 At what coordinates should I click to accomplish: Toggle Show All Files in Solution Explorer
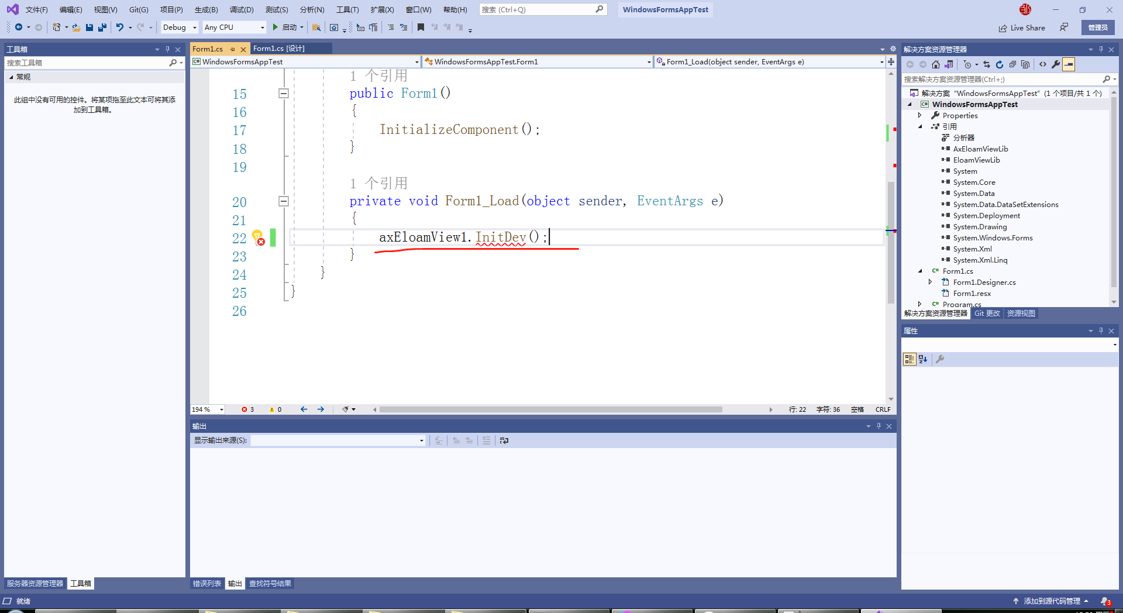[1025, 64]
